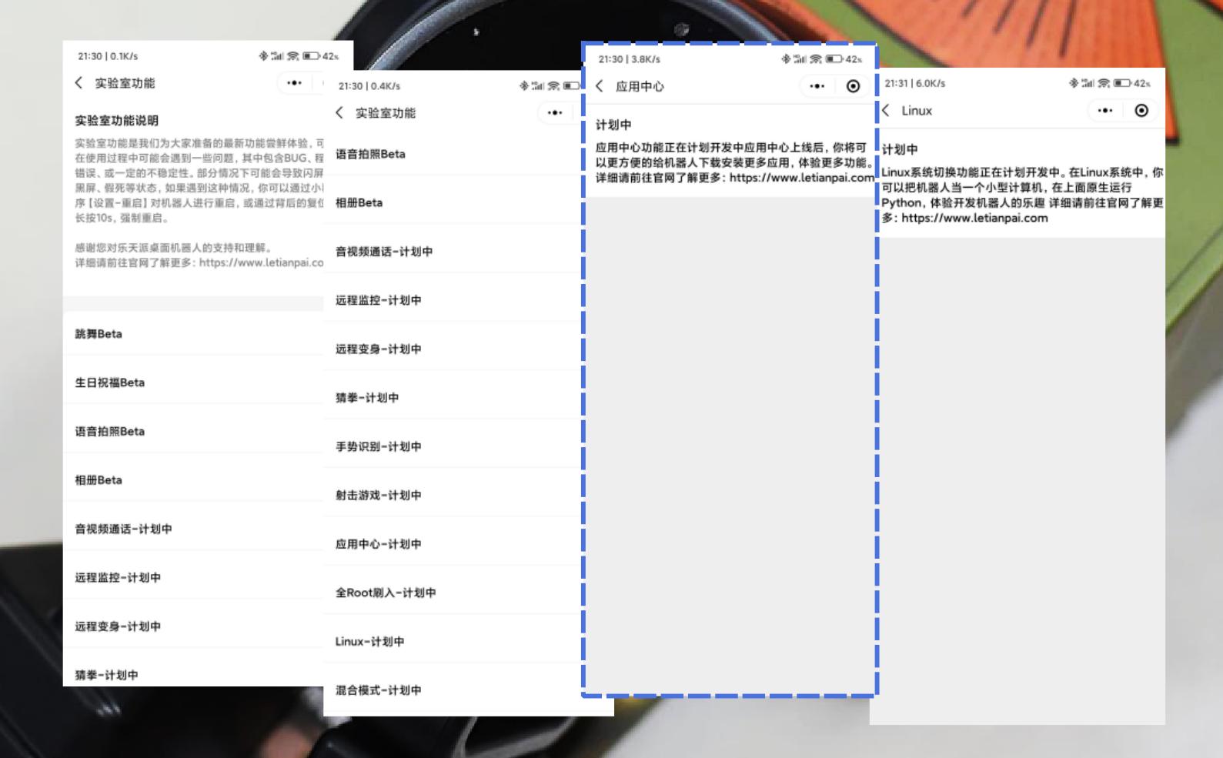This screenshot has width=1223, height=758.
Task: Go back from the 0.4K/s 实验室功能 screen
Action: 339,112
